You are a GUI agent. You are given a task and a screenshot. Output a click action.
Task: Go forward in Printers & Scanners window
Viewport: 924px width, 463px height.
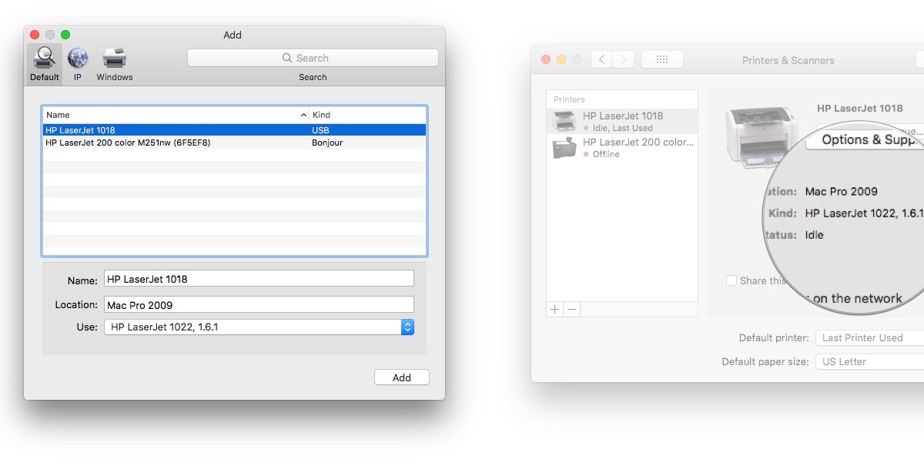pos(623,59)
